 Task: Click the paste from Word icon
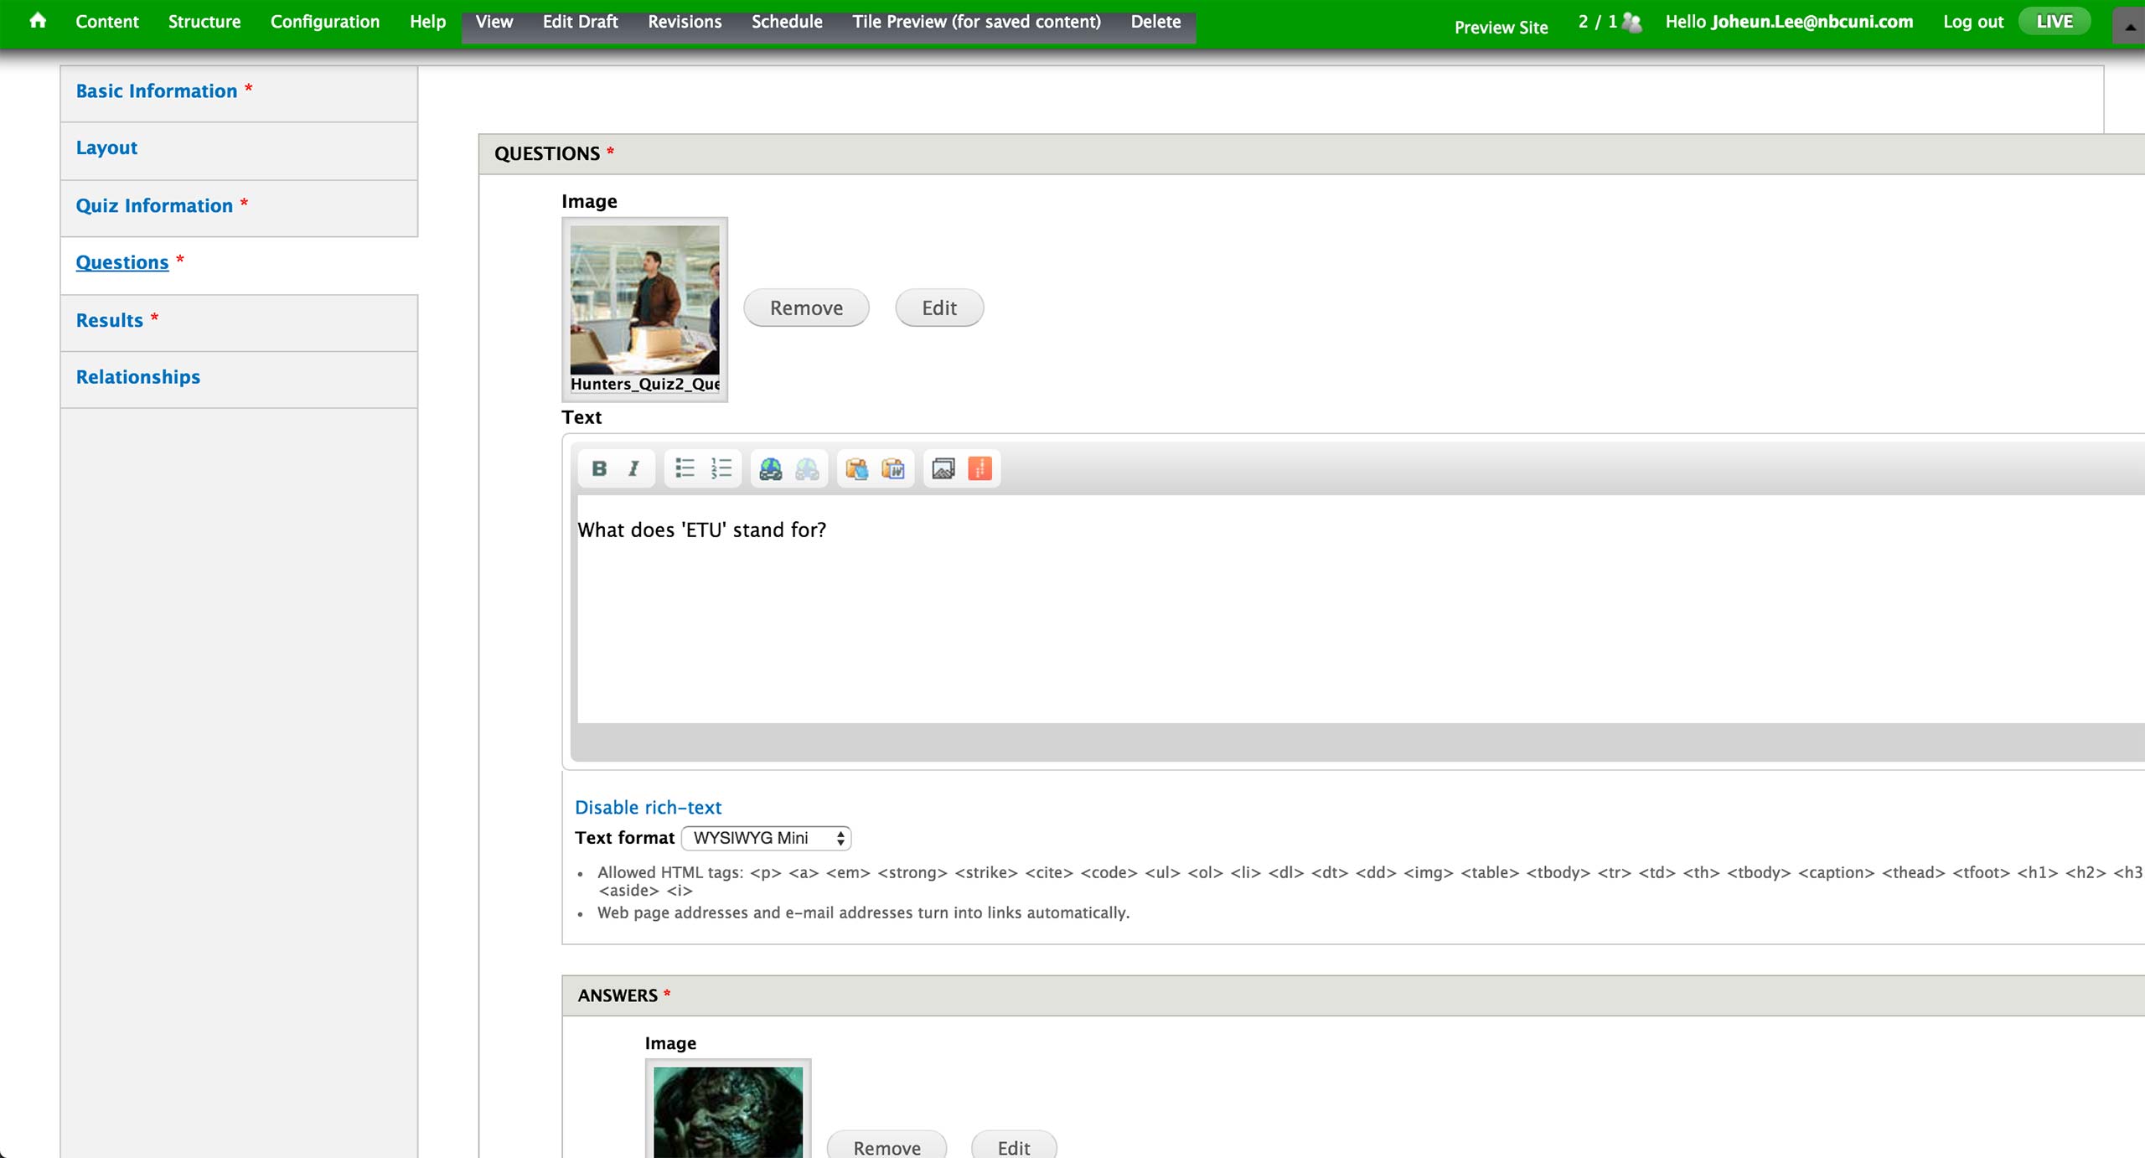point(893,468)
